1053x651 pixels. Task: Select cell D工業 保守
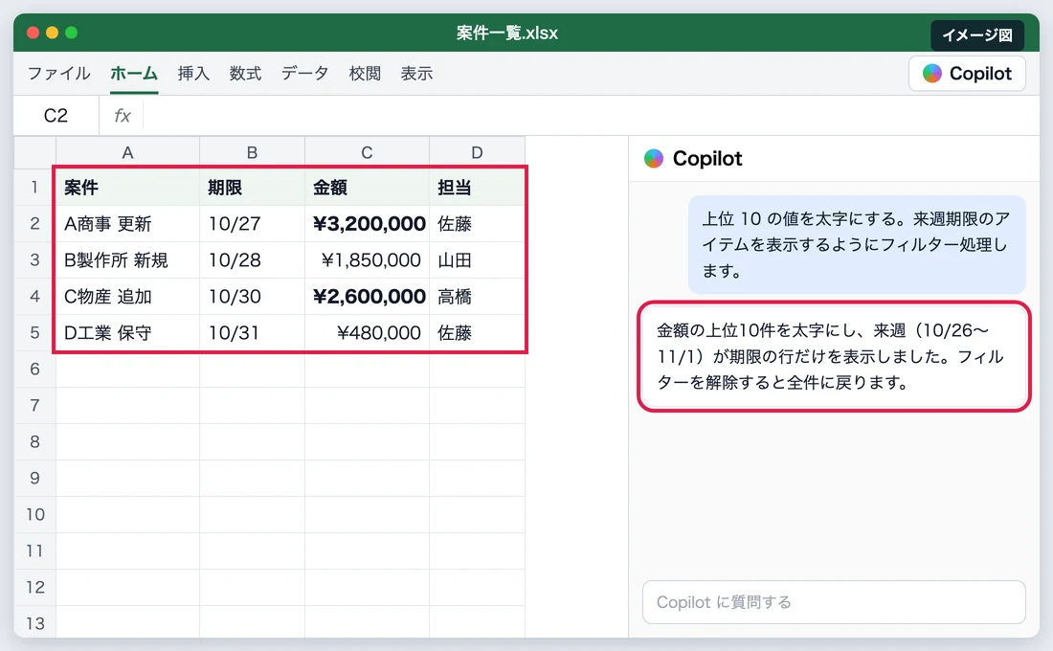[x=127, y=332]
